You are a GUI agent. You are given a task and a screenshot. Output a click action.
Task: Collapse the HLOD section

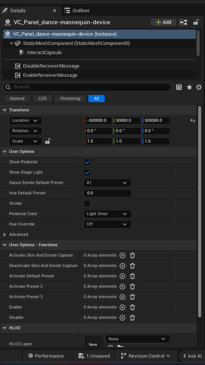coord(5,328)
